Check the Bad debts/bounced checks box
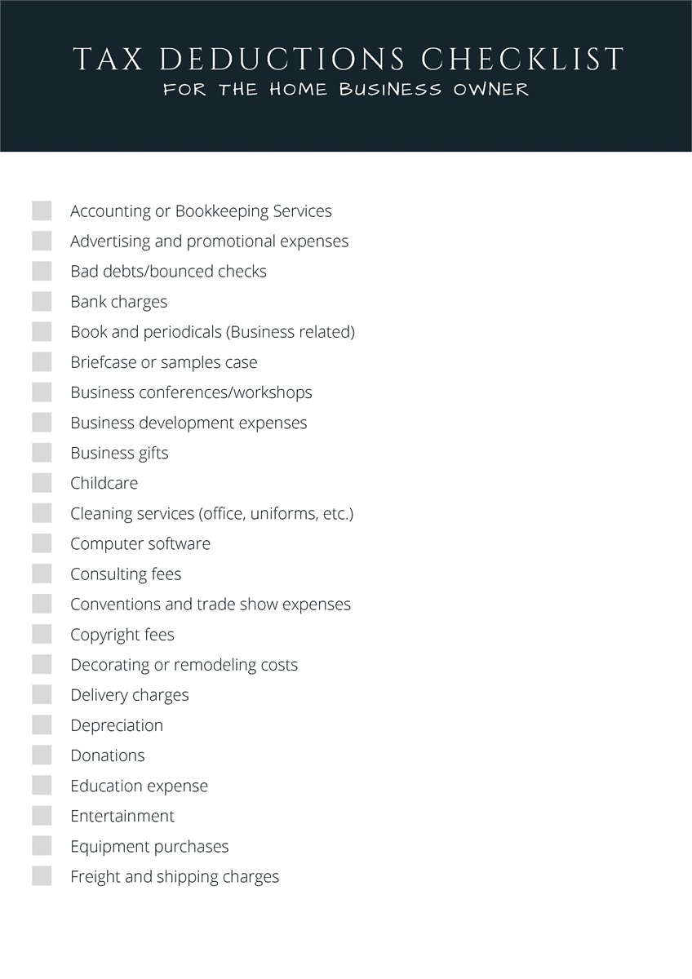 pos(42,271)
